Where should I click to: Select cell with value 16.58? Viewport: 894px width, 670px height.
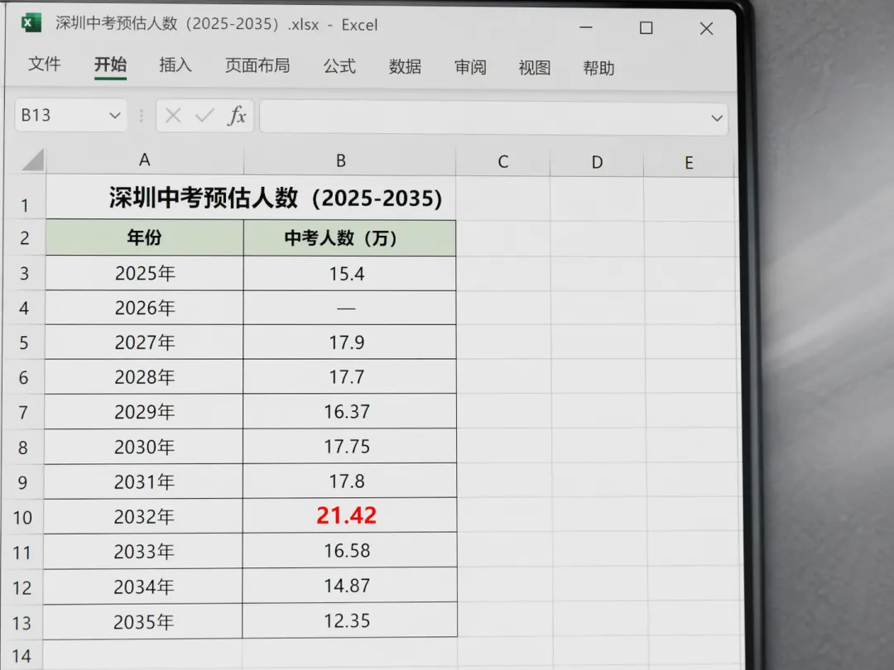tap(349, 551)
